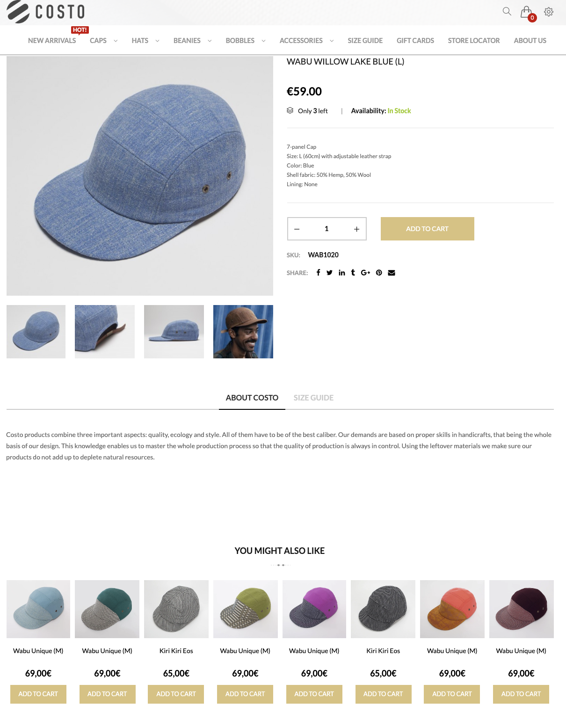This screenshot has width=566, height=713.
Task: Share product on Pinterest
Action: [379, 273]
